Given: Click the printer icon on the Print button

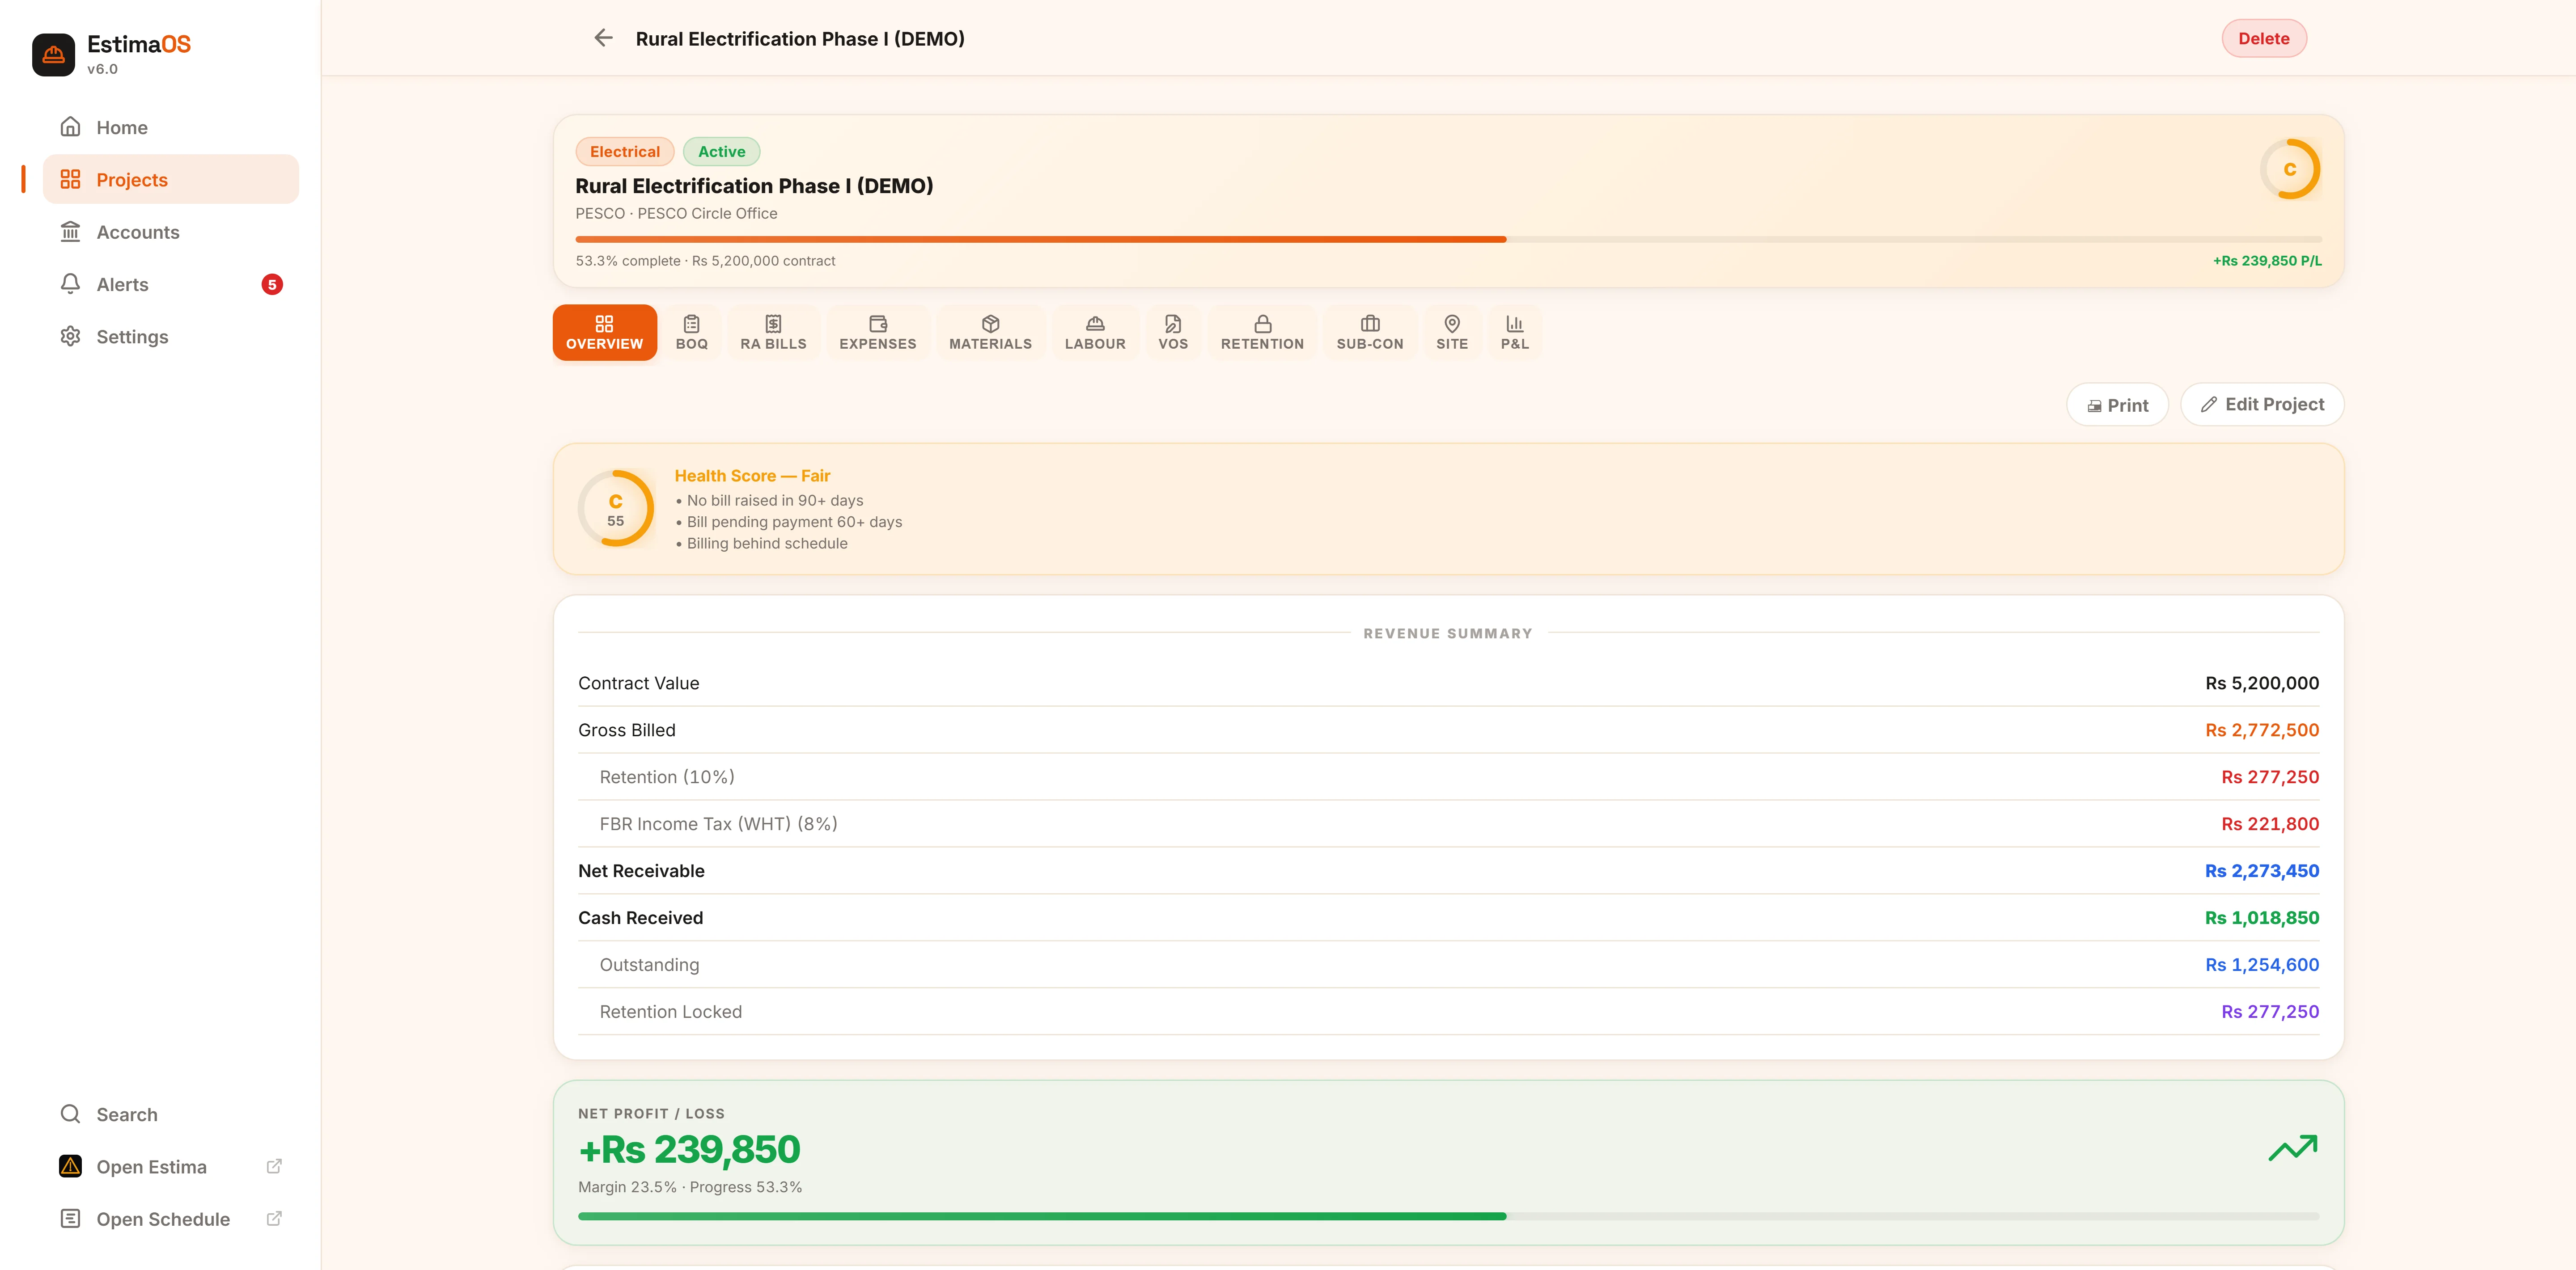Looking at the screenshot, I should pyautogui.click(x=2094, y=406).
